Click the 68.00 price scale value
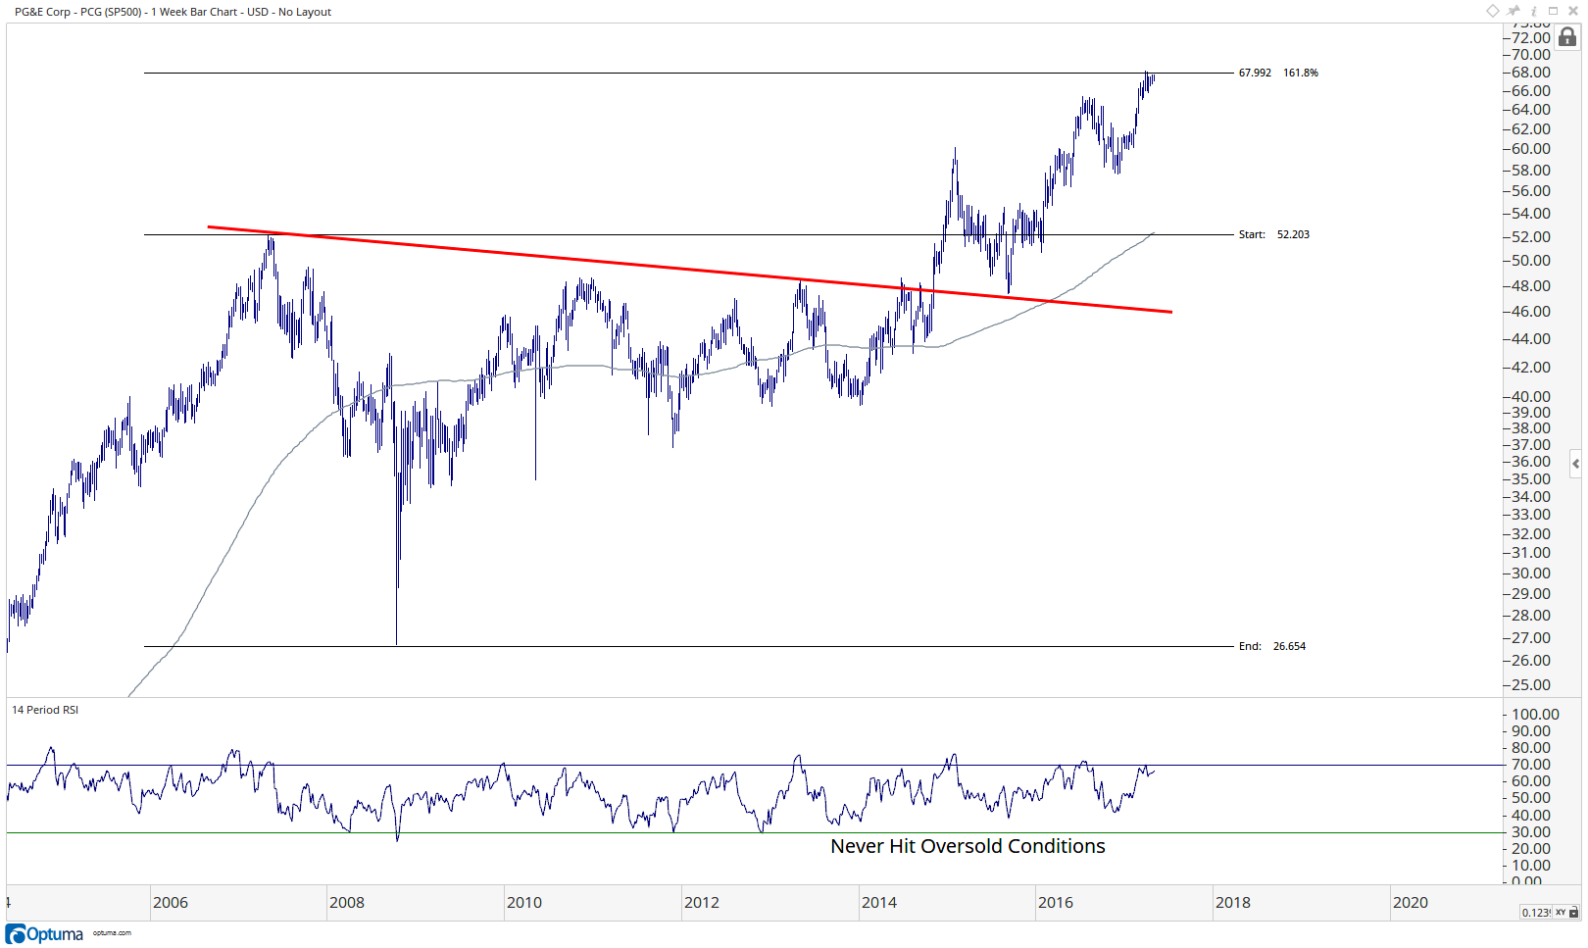1588x948 pixels. point(1531,73)
